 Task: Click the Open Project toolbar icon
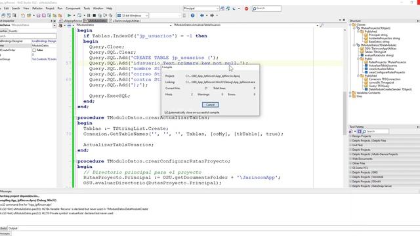click(49, 16)
